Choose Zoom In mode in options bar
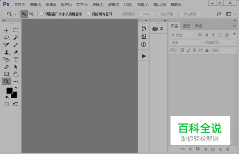This screenshot has height=154, width=239. point(24,14)
